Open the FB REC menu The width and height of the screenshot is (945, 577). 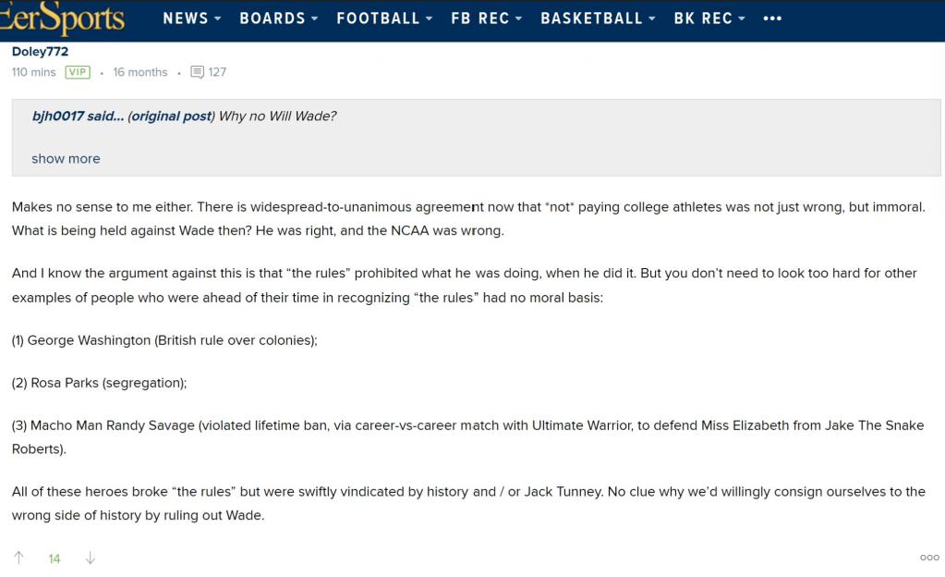point(486,18)
